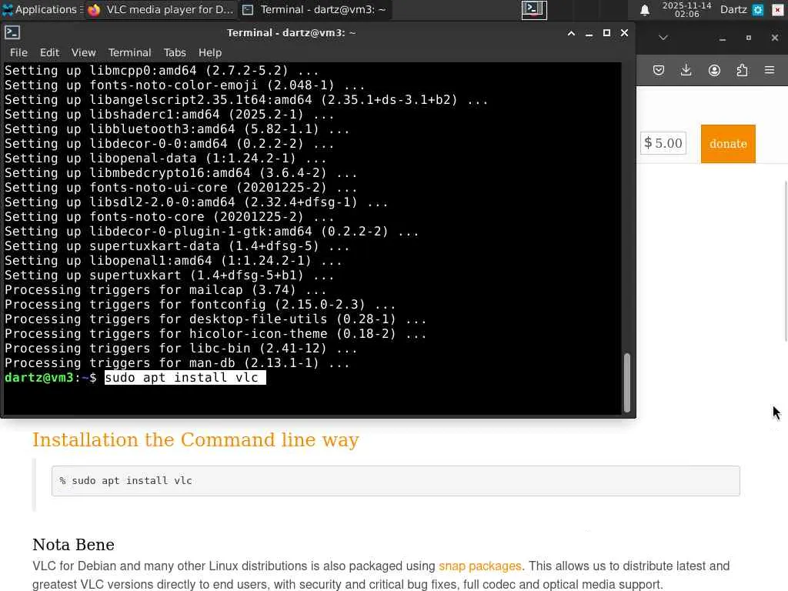Open the terminal Help menu
This screenshot has width=788, height=591.
[209, 52]
